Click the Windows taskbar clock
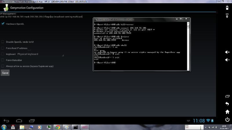The width and height of the screenshot is (232, 130). click(x=224, y=127)
